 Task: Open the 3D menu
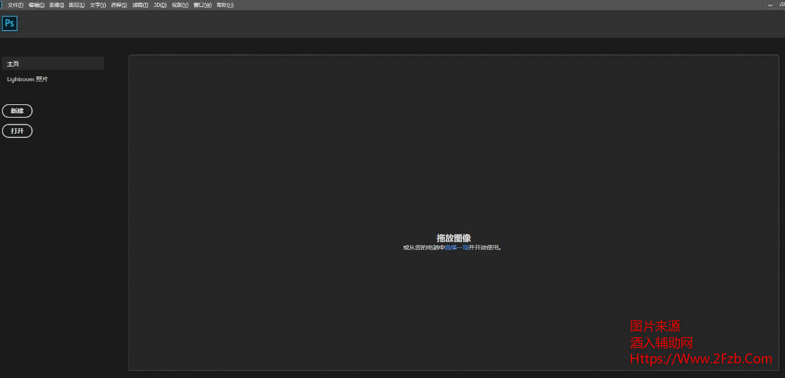(160, 5)
